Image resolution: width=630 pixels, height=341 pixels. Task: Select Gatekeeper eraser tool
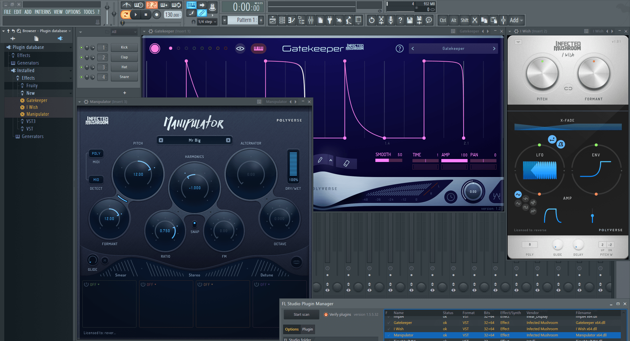pos(346,163)
